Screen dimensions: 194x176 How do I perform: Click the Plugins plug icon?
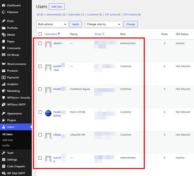4,120
